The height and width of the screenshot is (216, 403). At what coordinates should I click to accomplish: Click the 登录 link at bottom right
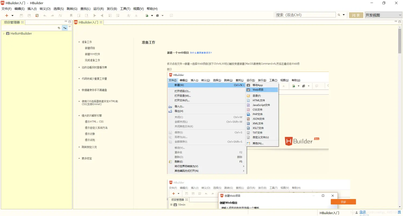point(363,212)
